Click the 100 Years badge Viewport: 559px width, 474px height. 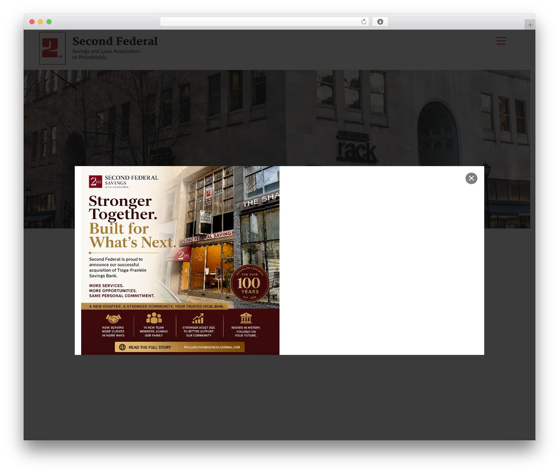pyautogui.click(x=250, y=283)
